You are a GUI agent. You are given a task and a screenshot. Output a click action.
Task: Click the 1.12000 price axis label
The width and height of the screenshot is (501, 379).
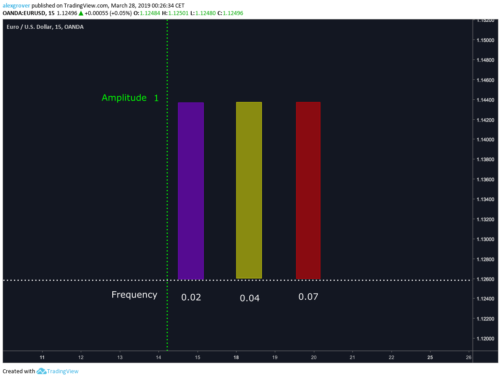[x=485, y=339]
